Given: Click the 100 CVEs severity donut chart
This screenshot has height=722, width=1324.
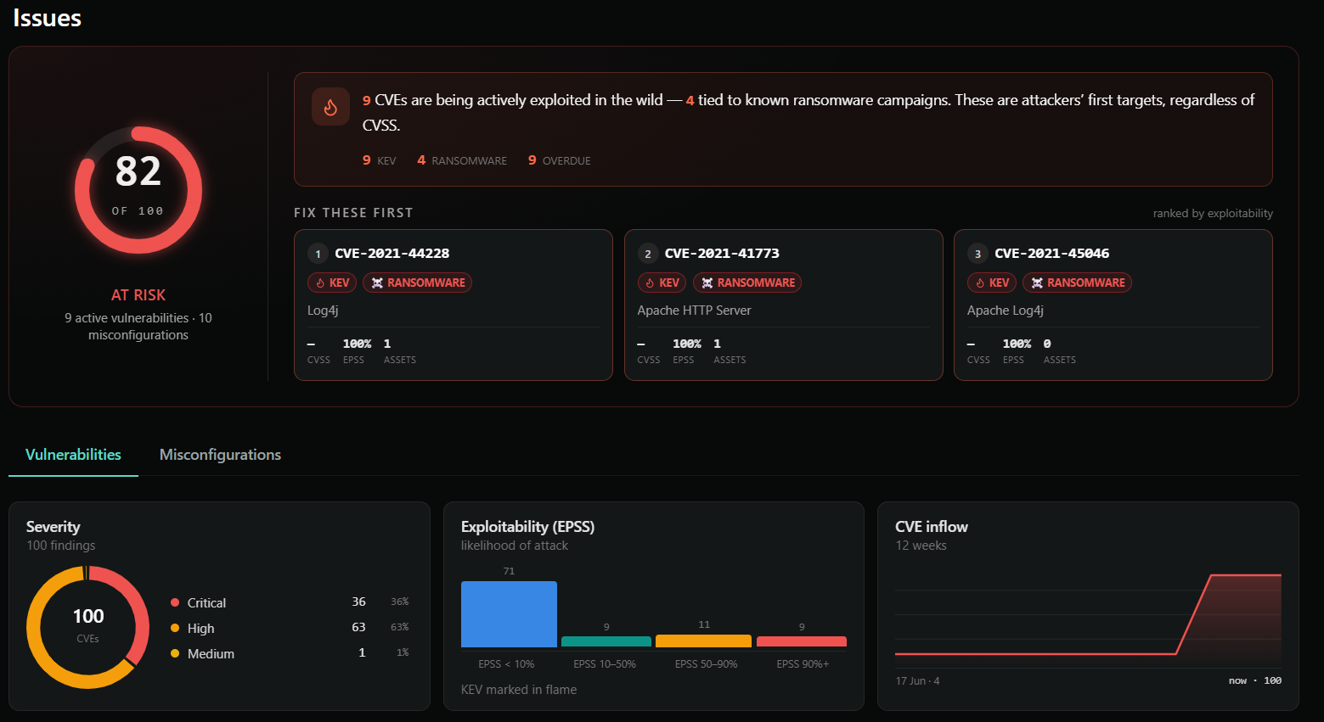Looking at the screenshot, I should (x=88, y=627).
